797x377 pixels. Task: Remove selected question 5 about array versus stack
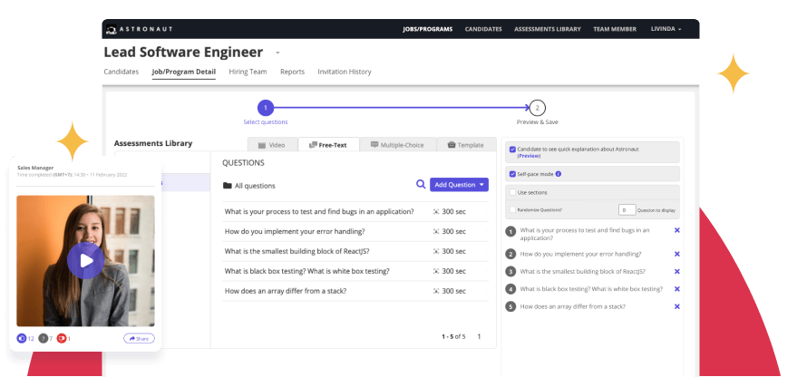(677, 306)
